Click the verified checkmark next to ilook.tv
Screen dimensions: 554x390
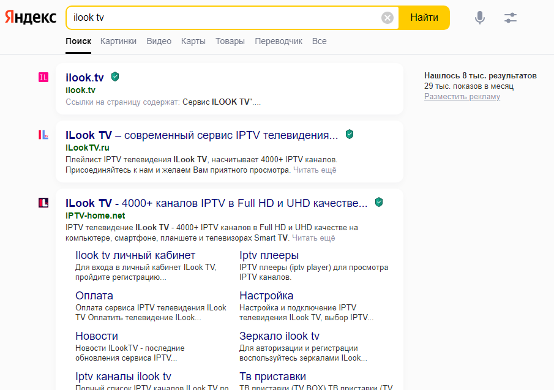click(x=114, y=77)
